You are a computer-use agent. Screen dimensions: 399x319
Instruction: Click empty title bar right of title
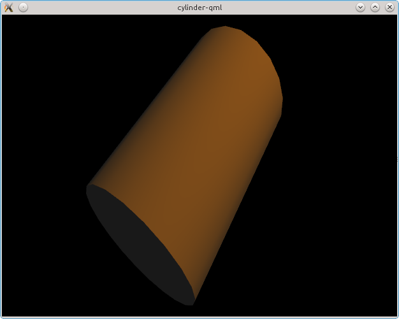pyautogui.click(x=293, y=7)
